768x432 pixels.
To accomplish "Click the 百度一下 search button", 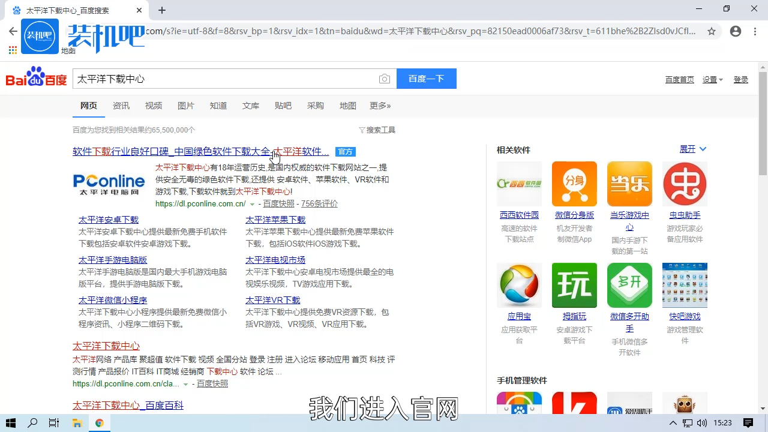I will point(426,79).
